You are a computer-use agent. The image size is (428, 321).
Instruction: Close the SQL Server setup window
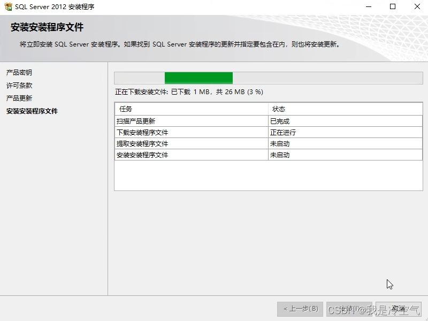coord(417,6)
